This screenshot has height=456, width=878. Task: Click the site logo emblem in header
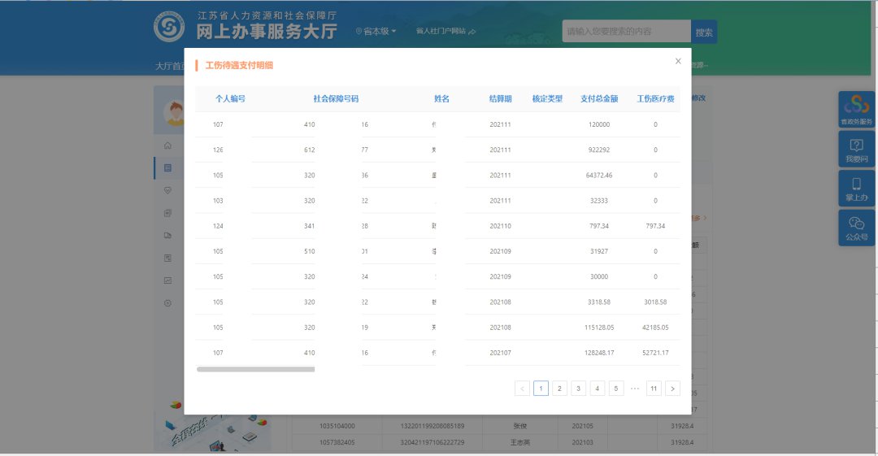[x=169, y=27]
